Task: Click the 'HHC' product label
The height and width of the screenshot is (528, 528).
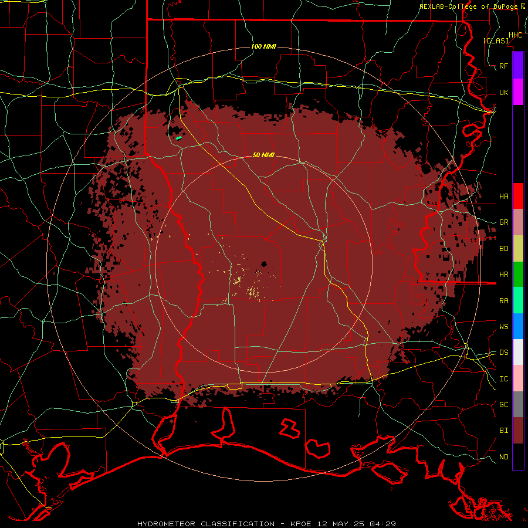Action: 515,35
